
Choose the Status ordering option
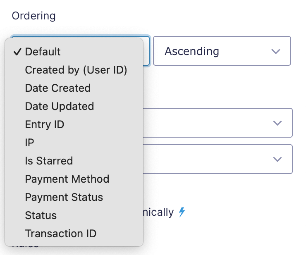pos(74,215)
